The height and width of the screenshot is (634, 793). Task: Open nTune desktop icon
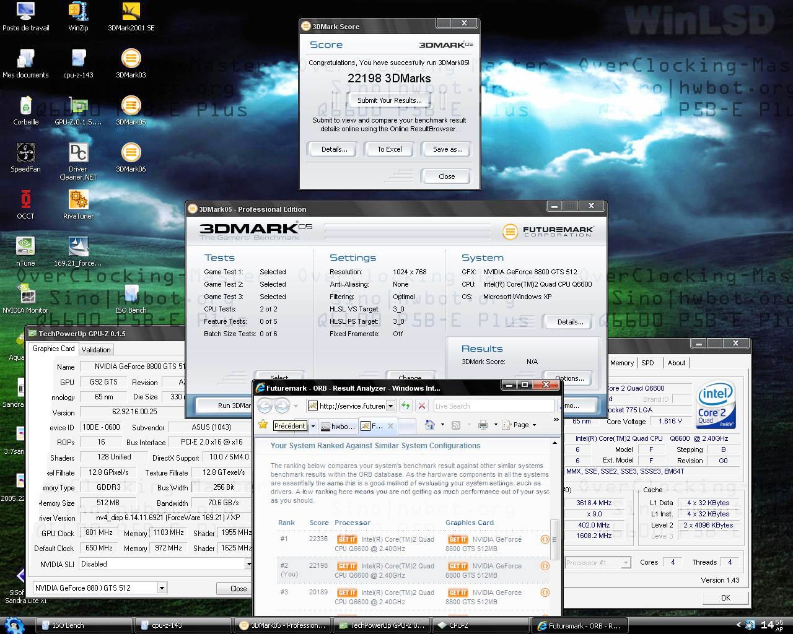point(26,252)
